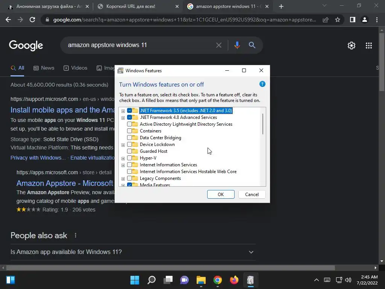Toggle .NET Framework 4.8 Advanced Services checkbox
Viewport: 385px width, 289px height.
pos(129,117)
